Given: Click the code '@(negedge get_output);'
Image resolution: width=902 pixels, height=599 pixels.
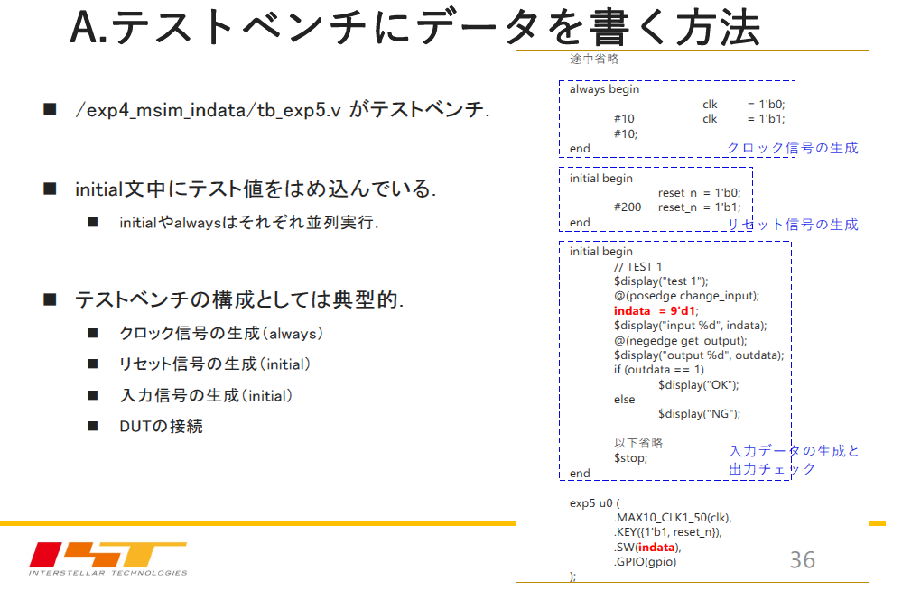Looking at the screenshot, I should pos(680,340).
